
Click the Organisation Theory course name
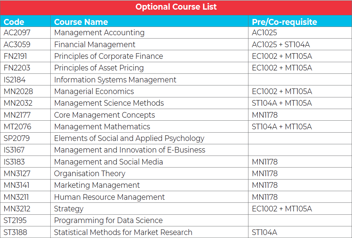(x=90, y=174)
